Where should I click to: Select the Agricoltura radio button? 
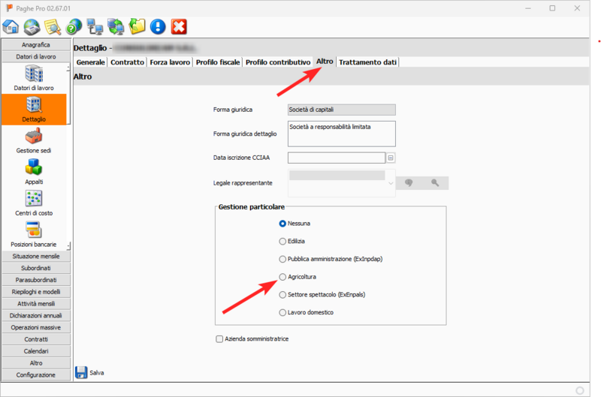pos(282,277)
